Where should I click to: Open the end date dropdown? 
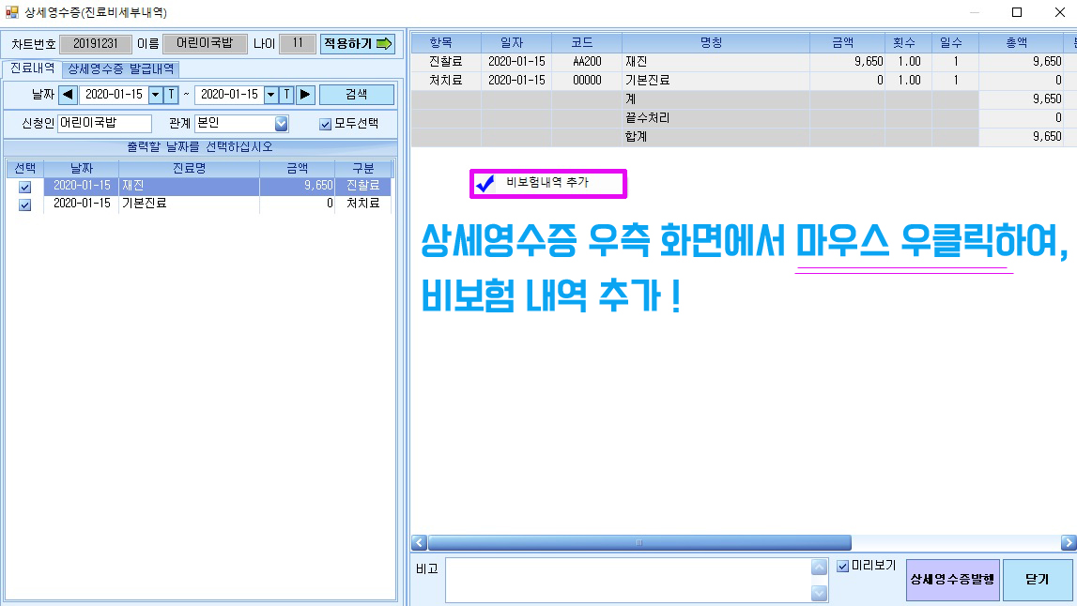pos(270,94)
